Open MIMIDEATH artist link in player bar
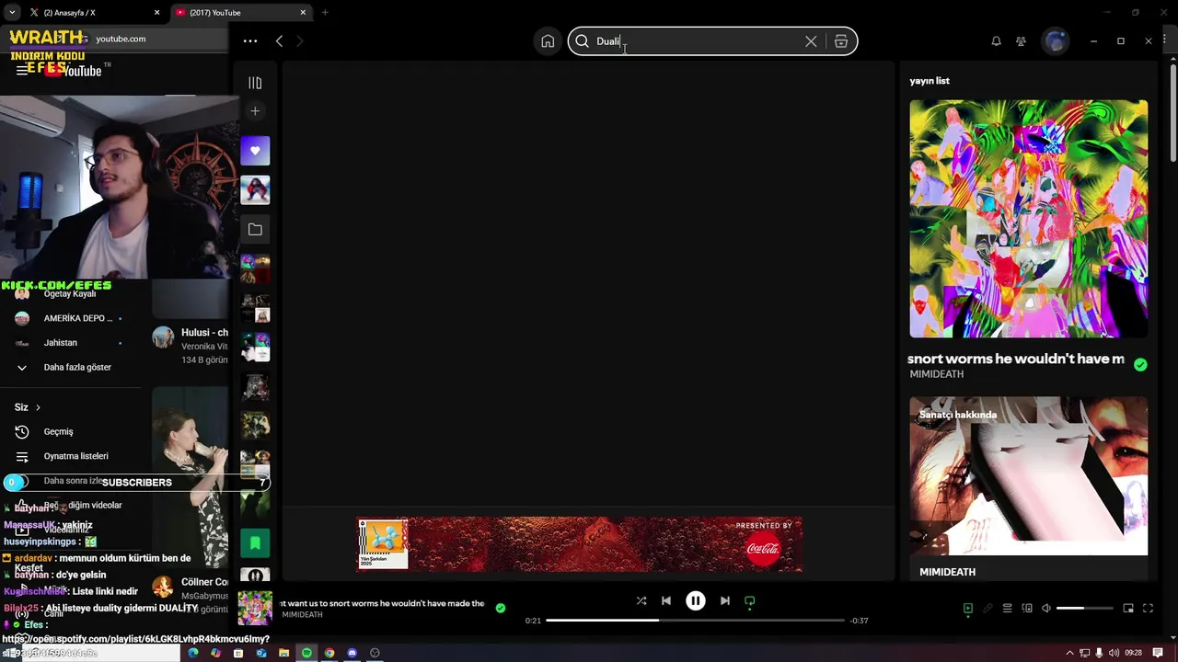The width and height of the screenshot is (1178, 662). pyautogui.click(x=302, y=614)
